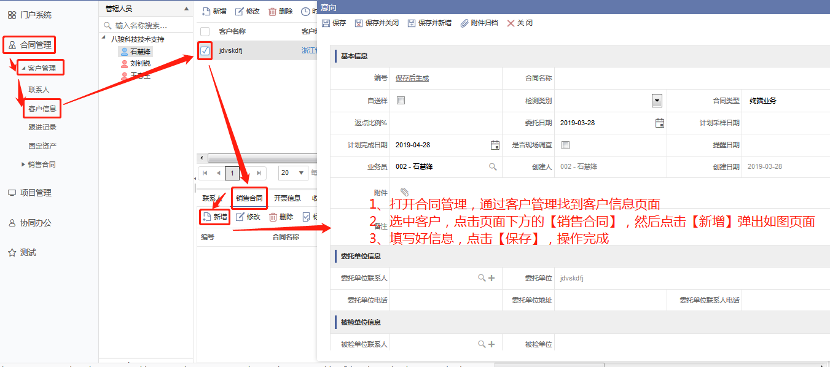Click 保存并新增 save and add new
830x367 pixels.
point(412,23)
